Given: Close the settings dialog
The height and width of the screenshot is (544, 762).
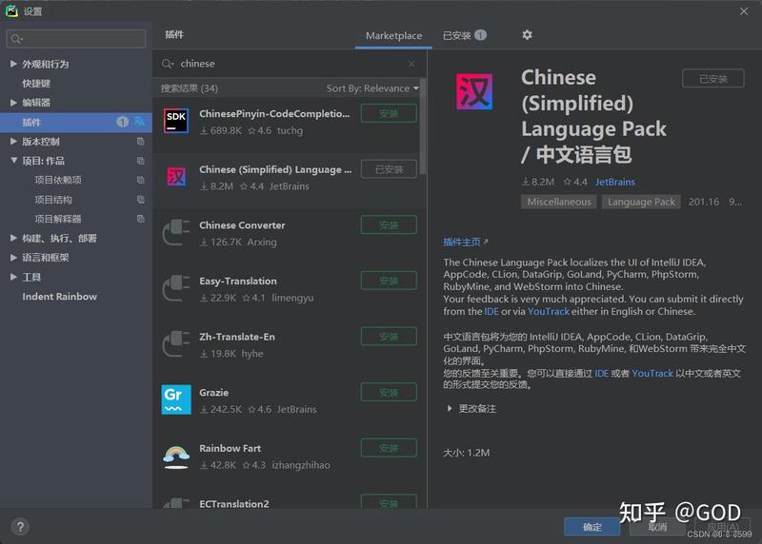Looking at the screenshot, I should pos(744,11).
